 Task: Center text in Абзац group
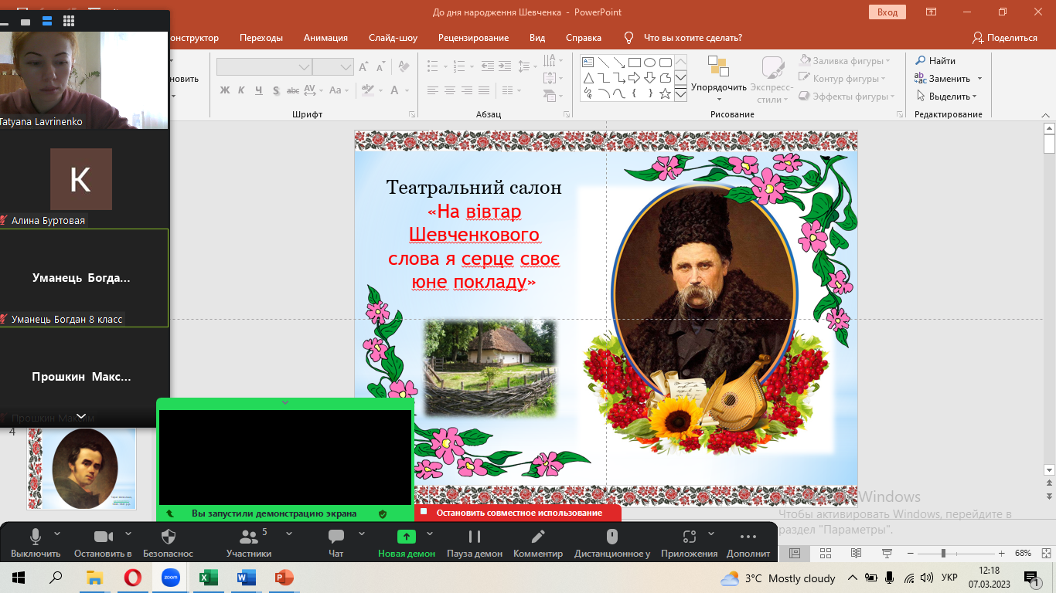(450, 90)
